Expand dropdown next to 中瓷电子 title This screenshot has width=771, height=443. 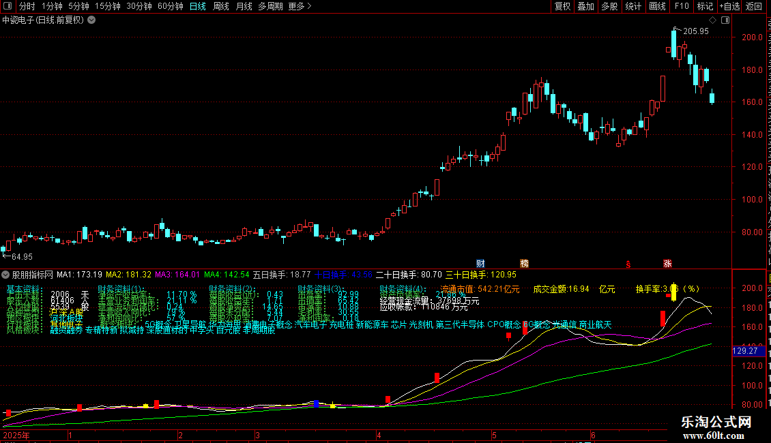91,20
